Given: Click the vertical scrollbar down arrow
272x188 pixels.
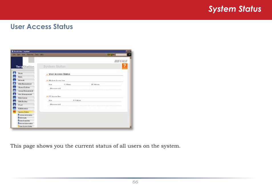Looking at the screenshot, I should [131, 127].
